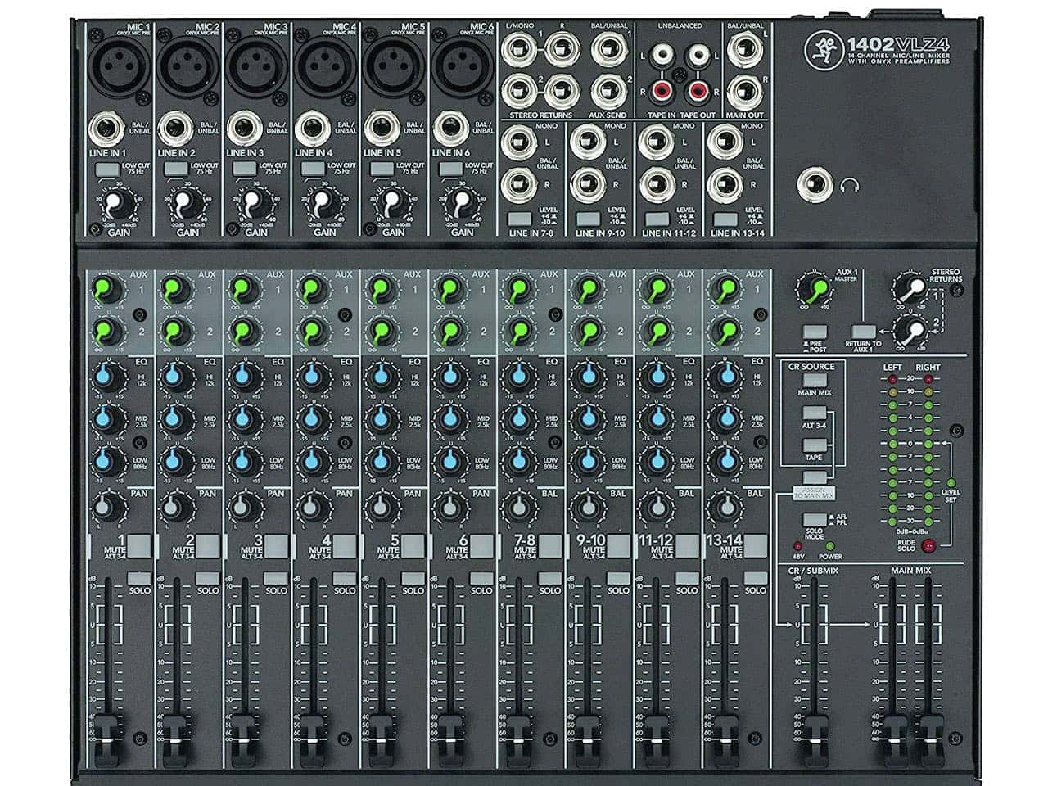Solo channel 2
1048x786 pixels.
click(208, 578)
